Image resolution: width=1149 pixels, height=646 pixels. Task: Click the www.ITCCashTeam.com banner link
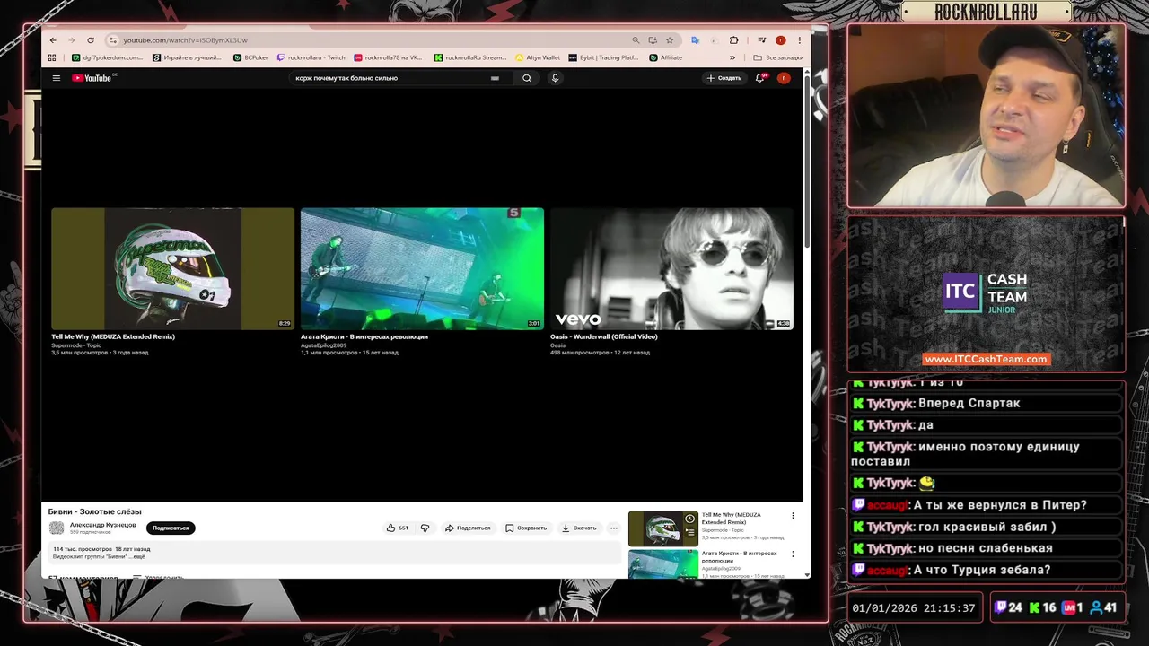pyautogui.click(x=986, y=359)
